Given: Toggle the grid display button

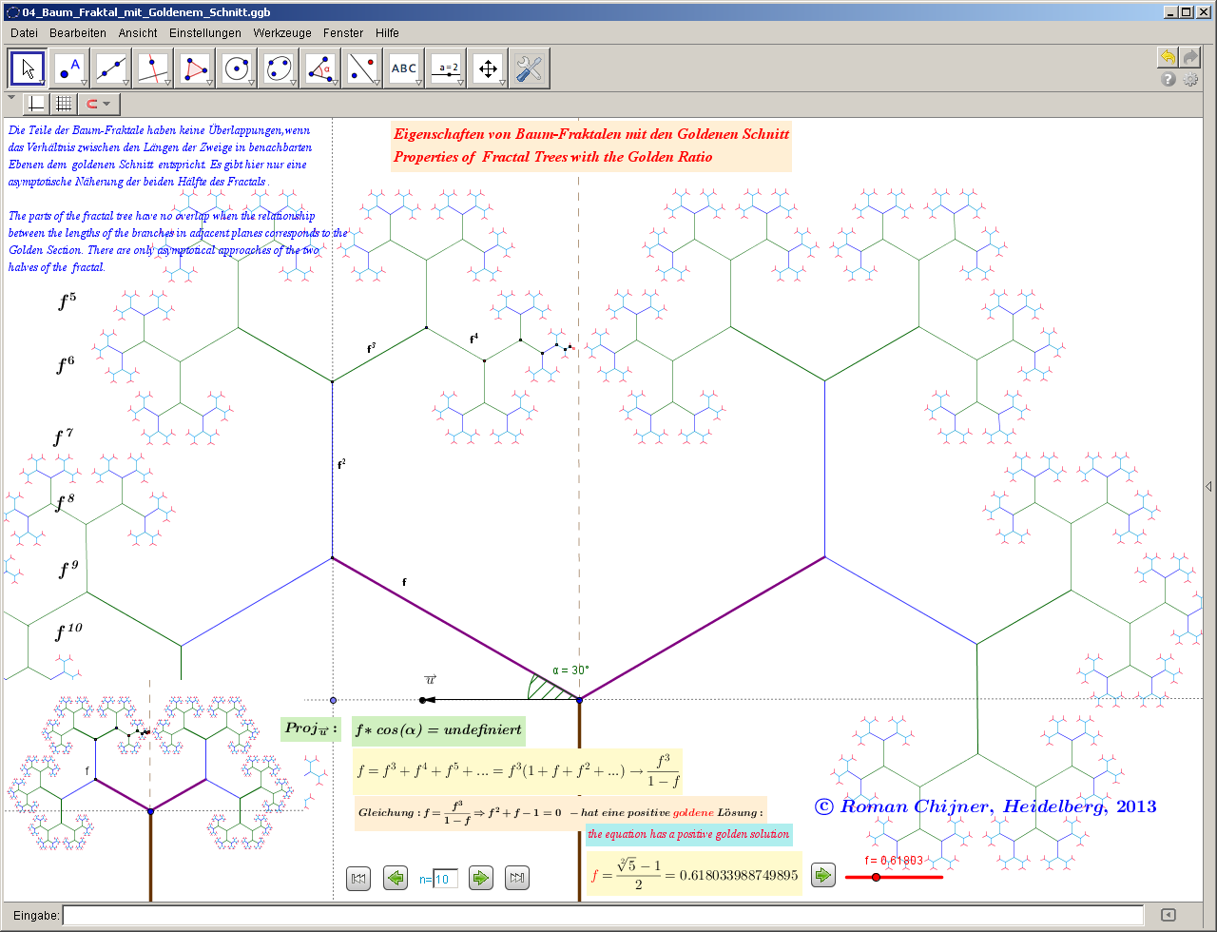Looking at the screenshot, I should tap(64, 104).
